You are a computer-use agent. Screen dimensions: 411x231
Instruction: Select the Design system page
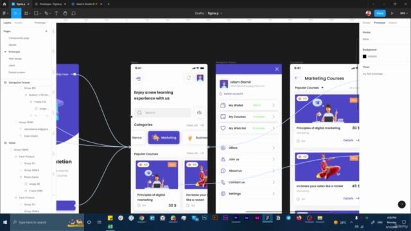17,73
